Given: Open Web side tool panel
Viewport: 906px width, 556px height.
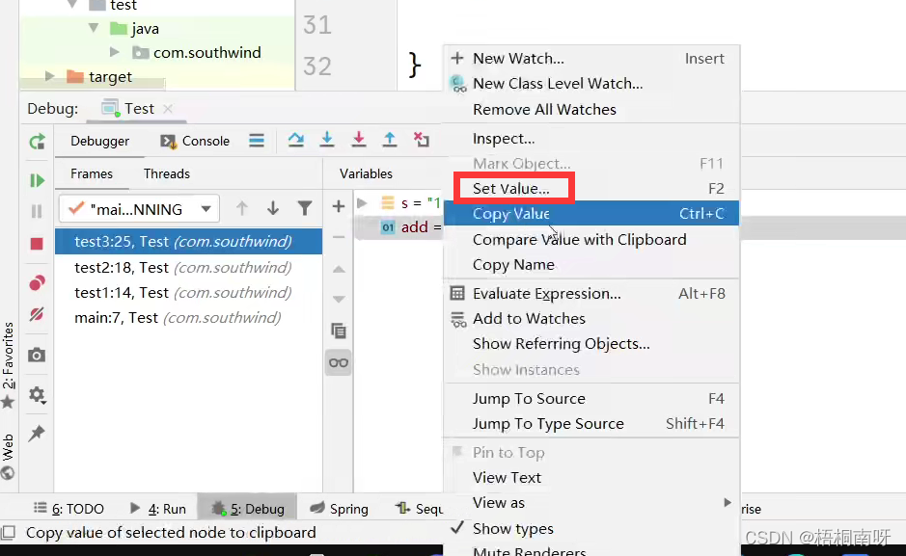Looking at the screenshot, I should (x=8, y=457).
